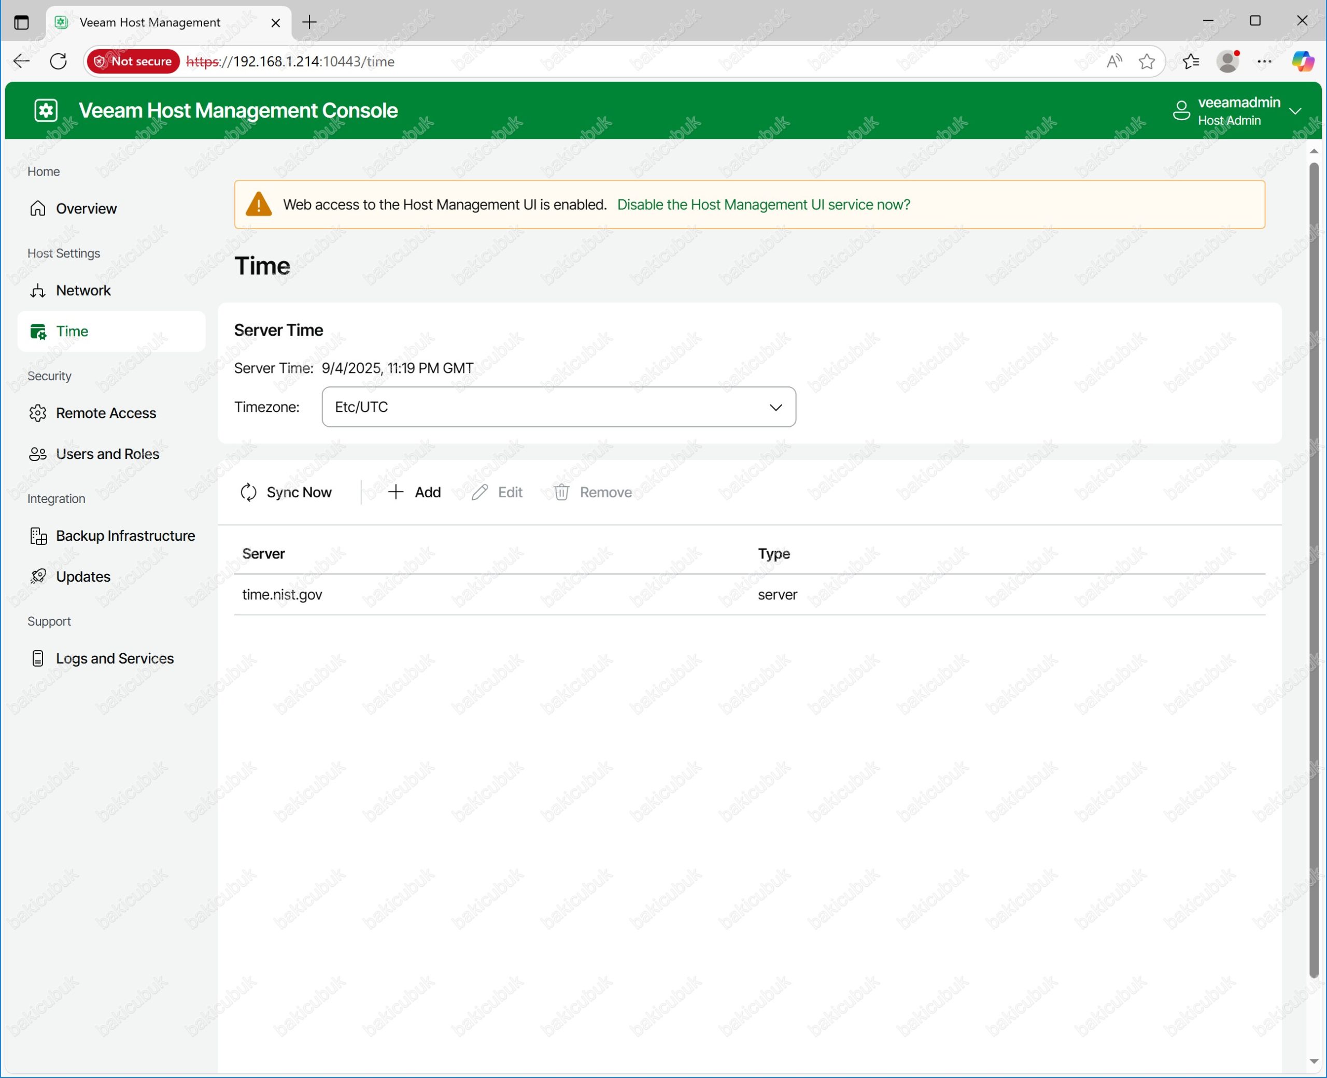Click the Type column header

click(773, 553)
